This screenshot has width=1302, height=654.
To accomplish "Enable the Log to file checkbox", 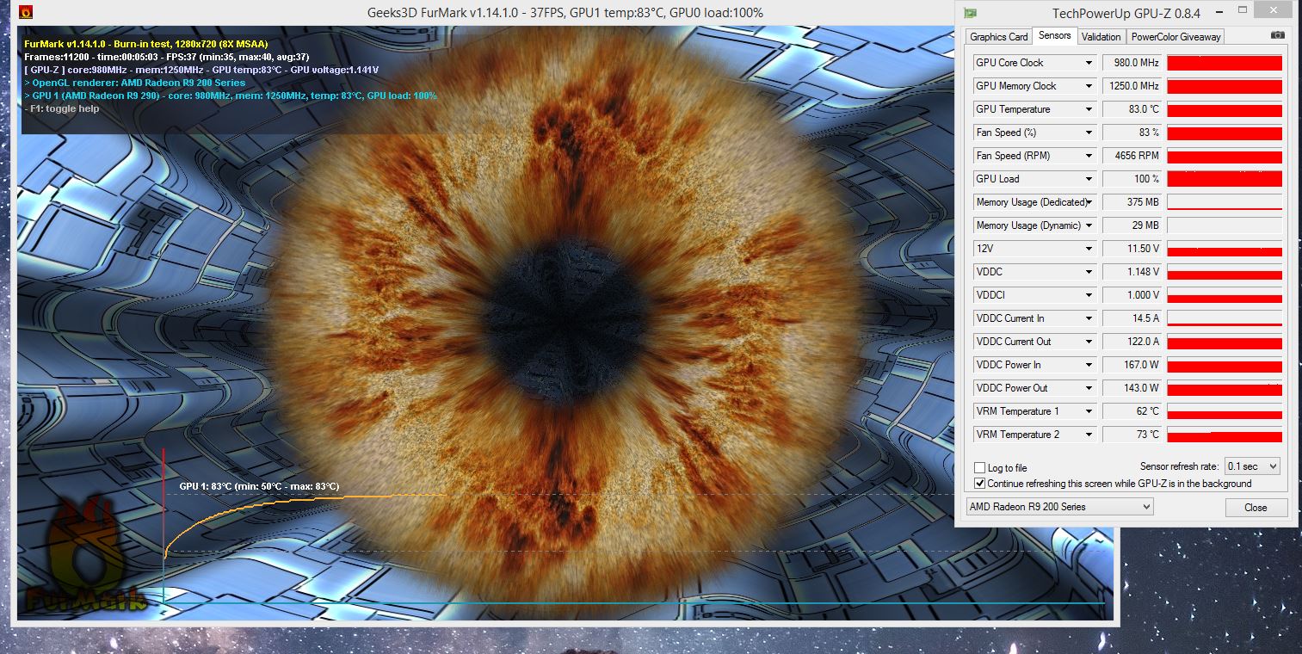I will point(979,467).
